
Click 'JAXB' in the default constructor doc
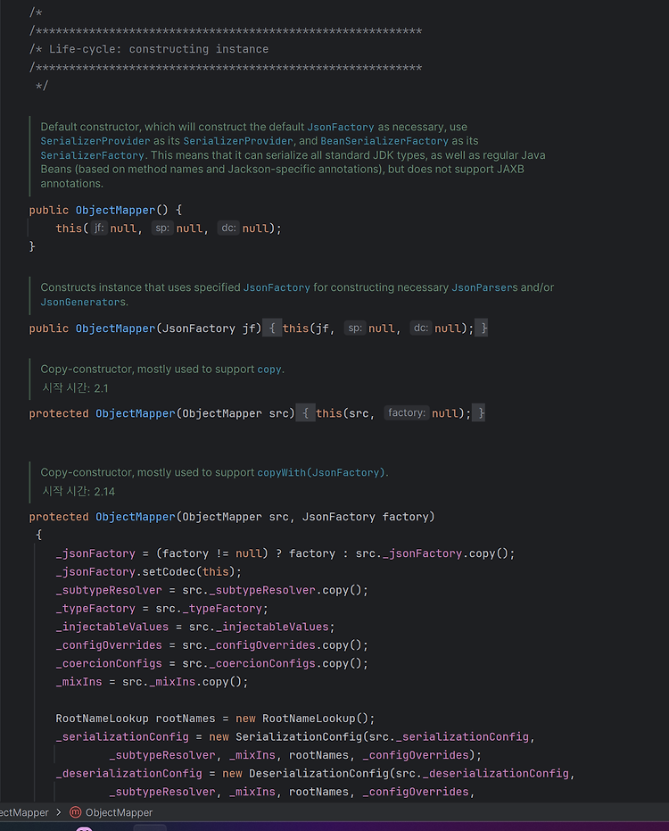click(510, 169)
